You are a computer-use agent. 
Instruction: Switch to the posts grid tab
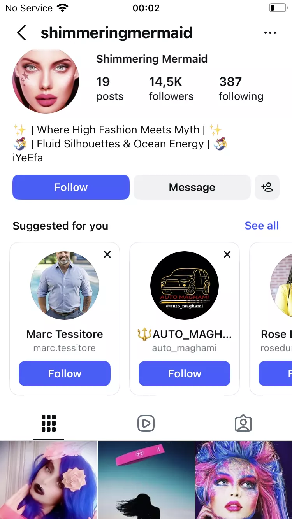tap(49, 423)
